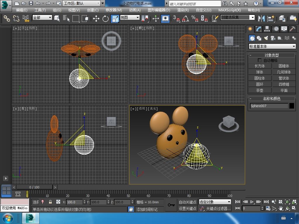Activate the Select and Move tool

pyautogui.click(x=96, y=18)
